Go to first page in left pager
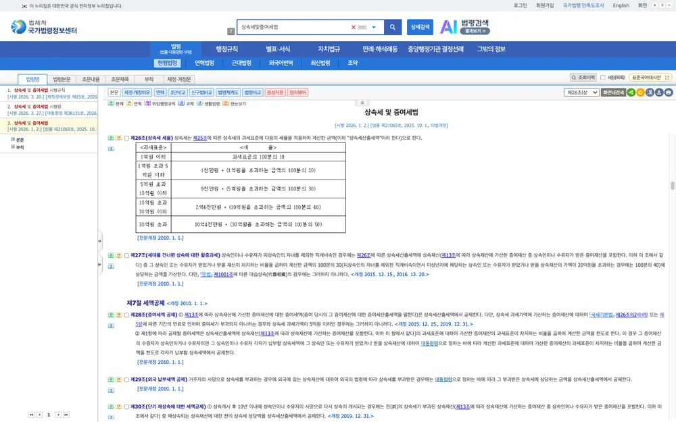Image resolution: width=676 pixels, height=422 pixels. (x=32, y=415)
